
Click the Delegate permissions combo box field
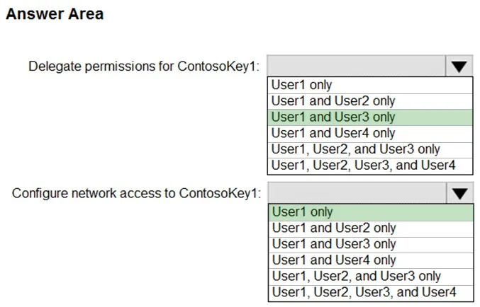(x=357, y=66)
